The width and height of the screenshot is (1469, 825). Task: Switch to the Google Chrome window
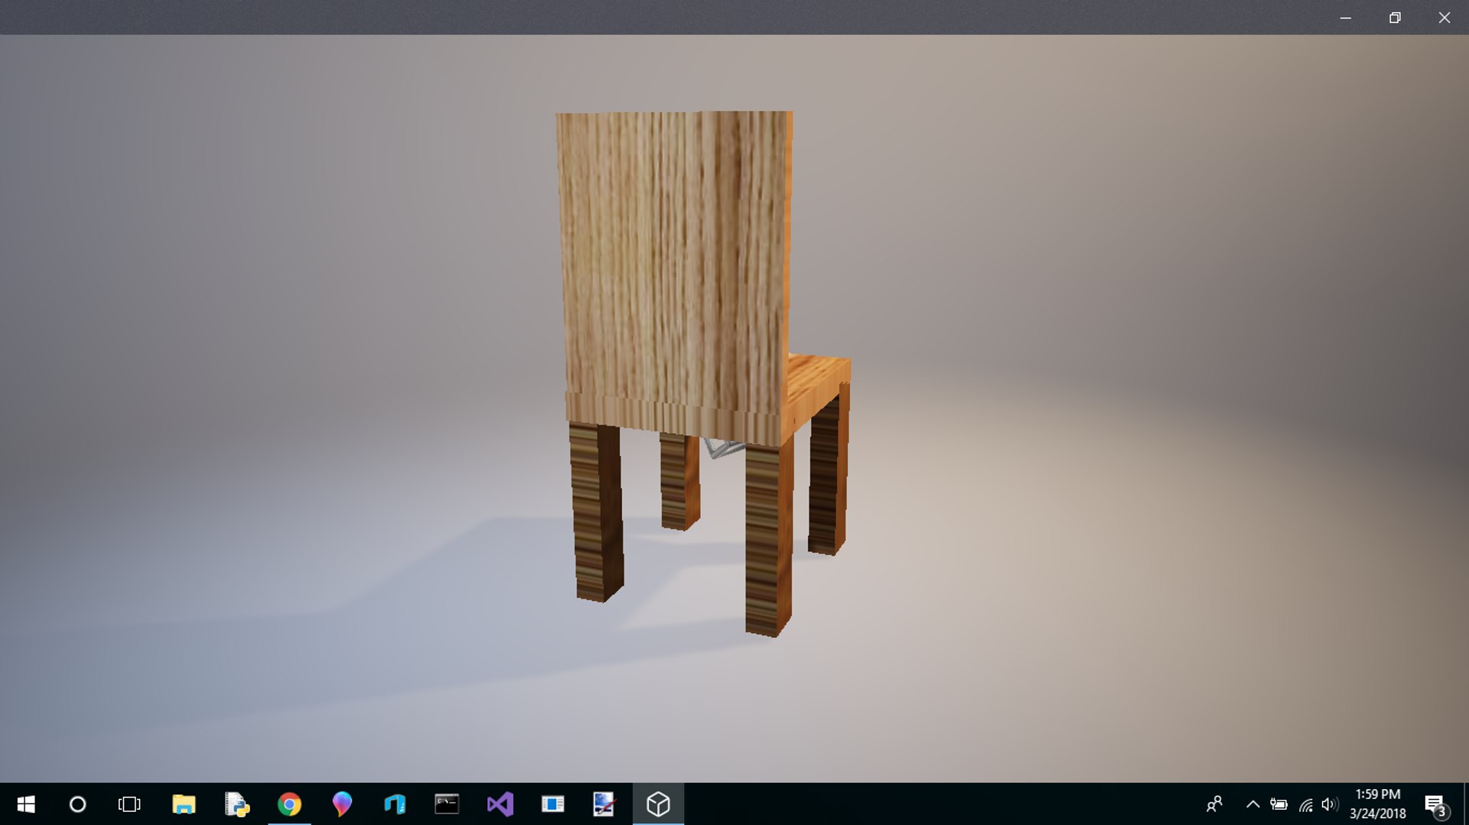289,804
